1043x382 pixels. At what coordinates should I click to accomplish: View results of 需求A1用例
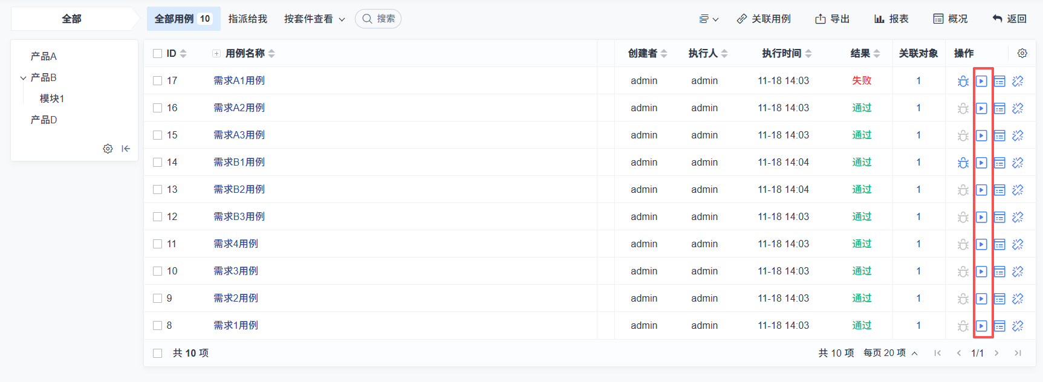click(x=999, y=81)
